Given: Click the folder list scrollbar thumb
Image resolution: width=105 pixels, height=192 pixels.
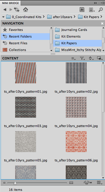Looking at the screenshot, I should coord(104,40).
